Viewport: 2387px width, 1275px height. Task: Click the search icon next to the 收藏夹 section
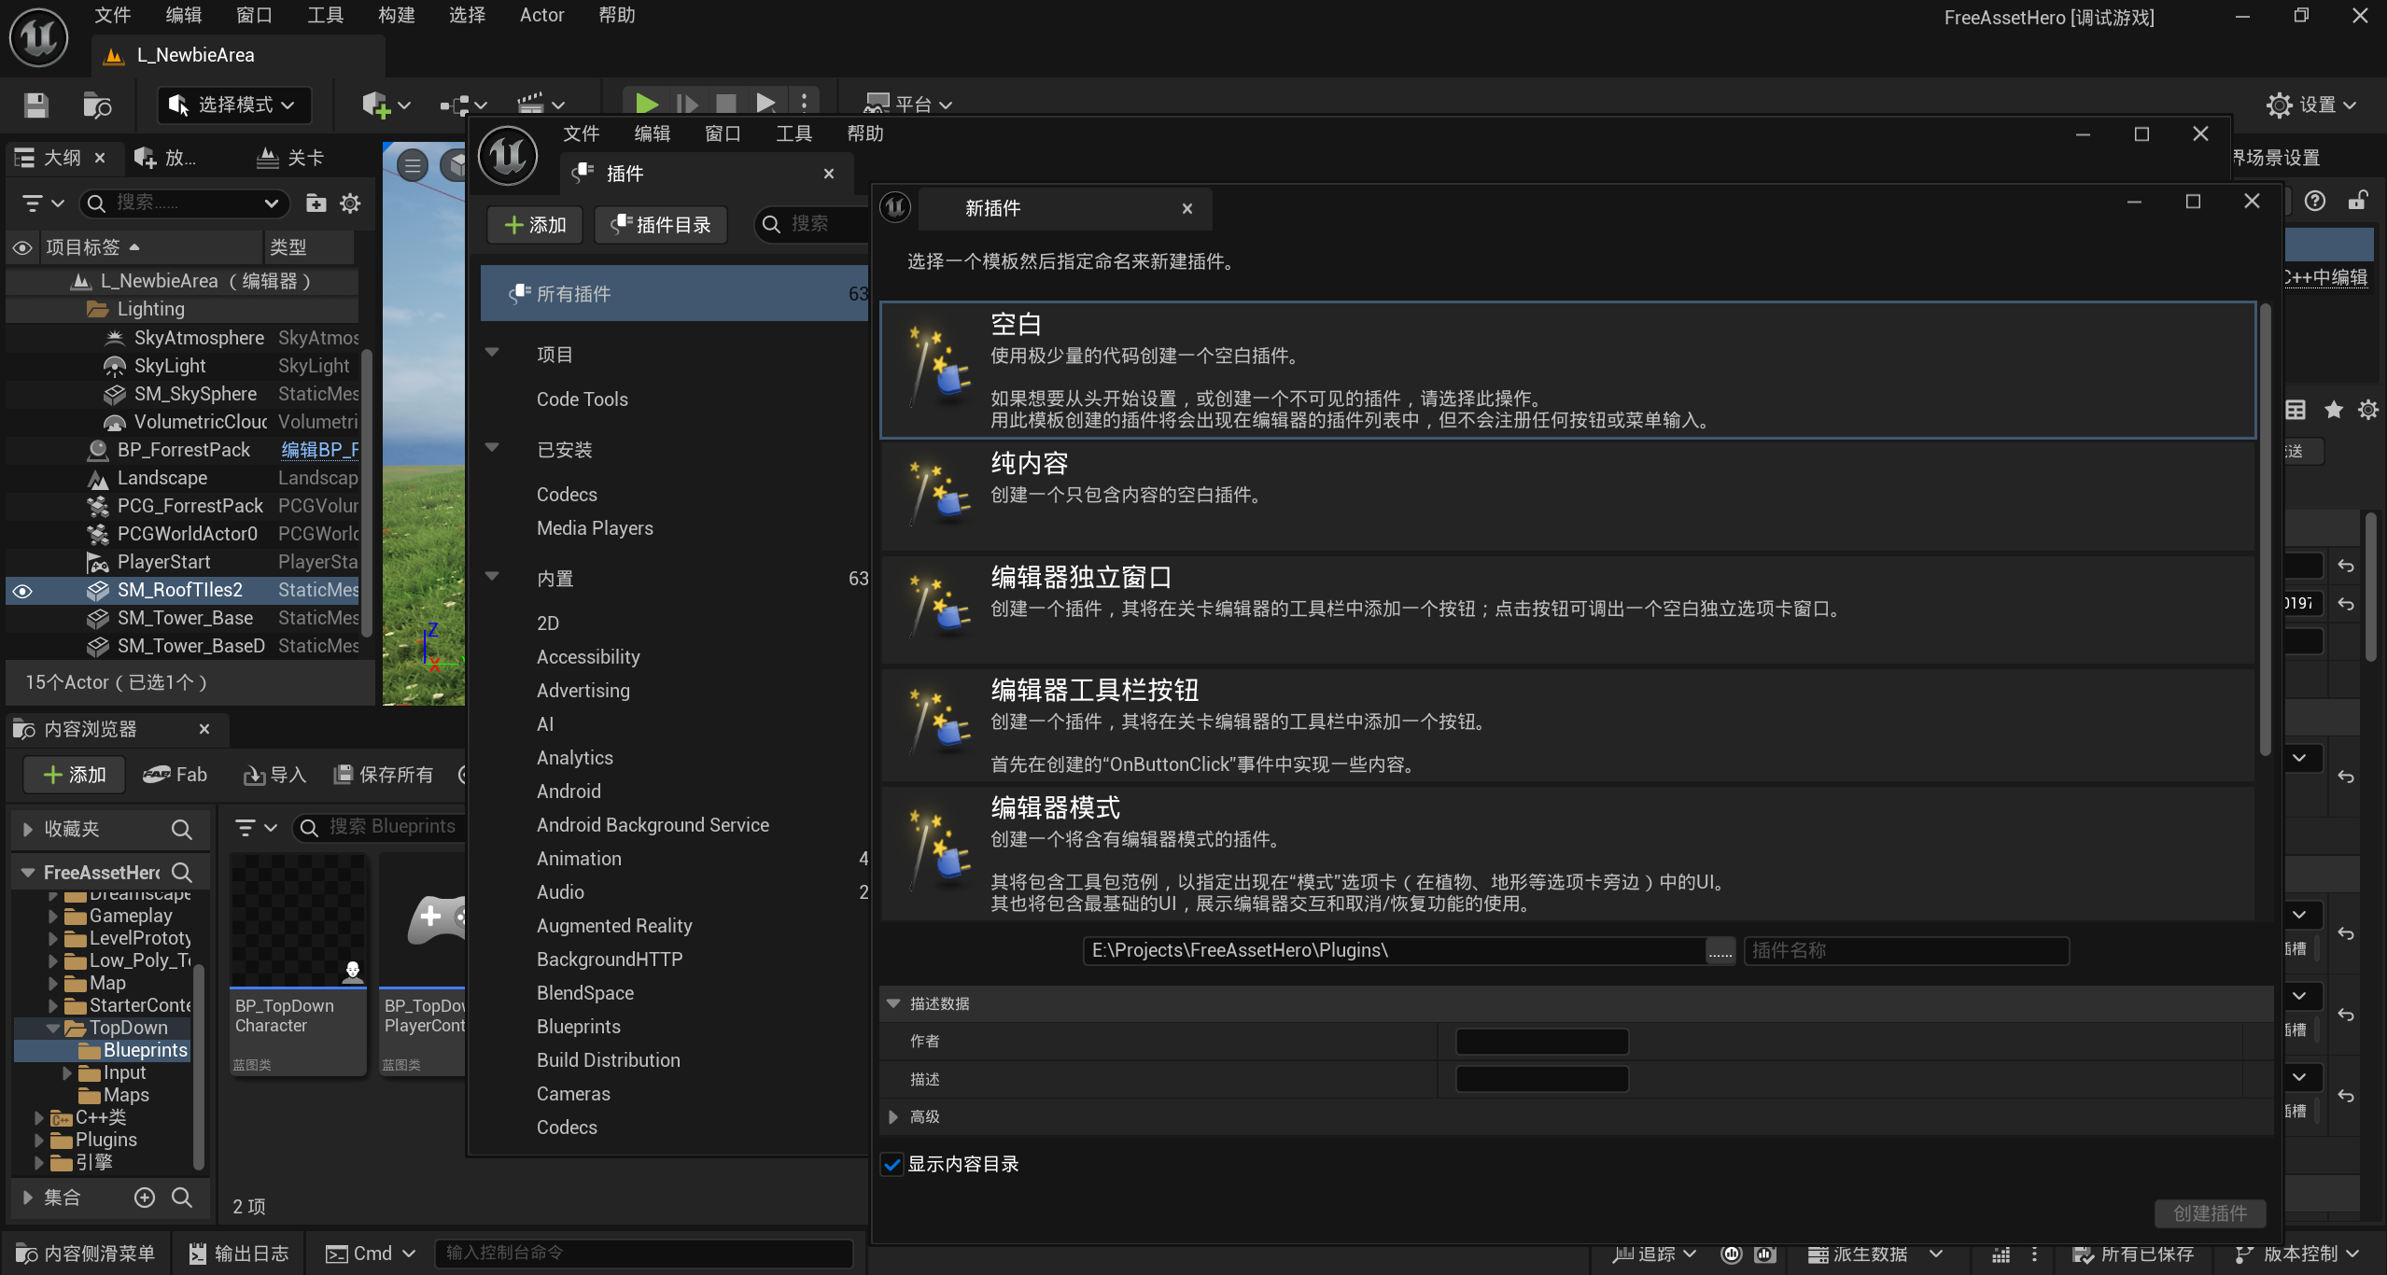click(x=182, y=829)
